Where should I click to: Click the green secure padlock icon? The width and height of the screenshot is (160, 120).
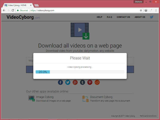tap(18, 10)
